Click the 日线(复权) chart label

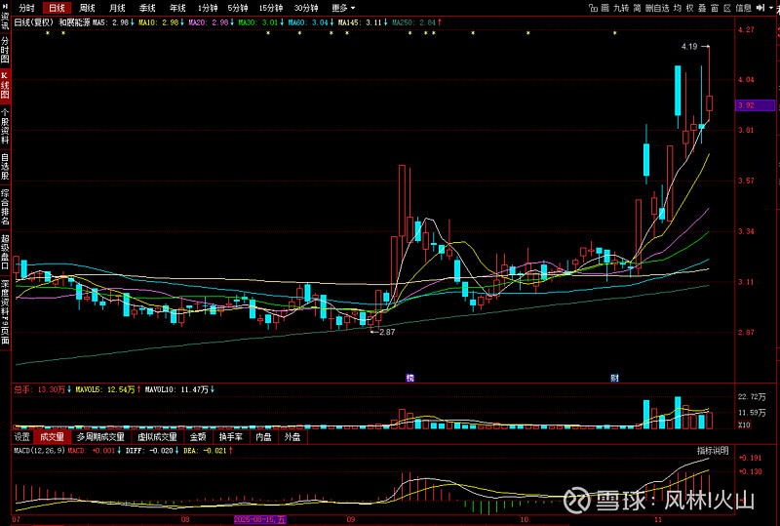[34, 22]
